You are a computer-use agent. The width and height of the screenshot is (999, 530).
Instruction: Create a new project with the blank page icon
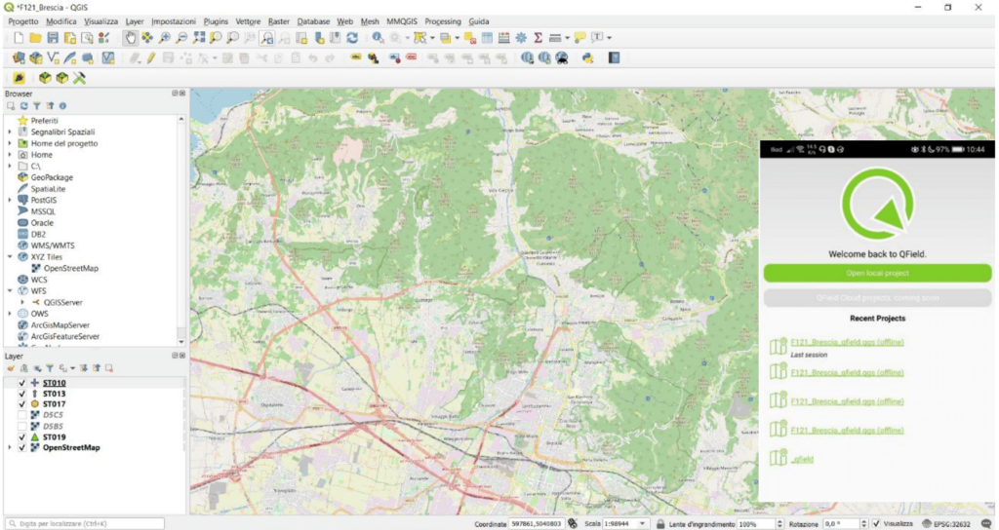pyautogui.click(x=19, y=38)
